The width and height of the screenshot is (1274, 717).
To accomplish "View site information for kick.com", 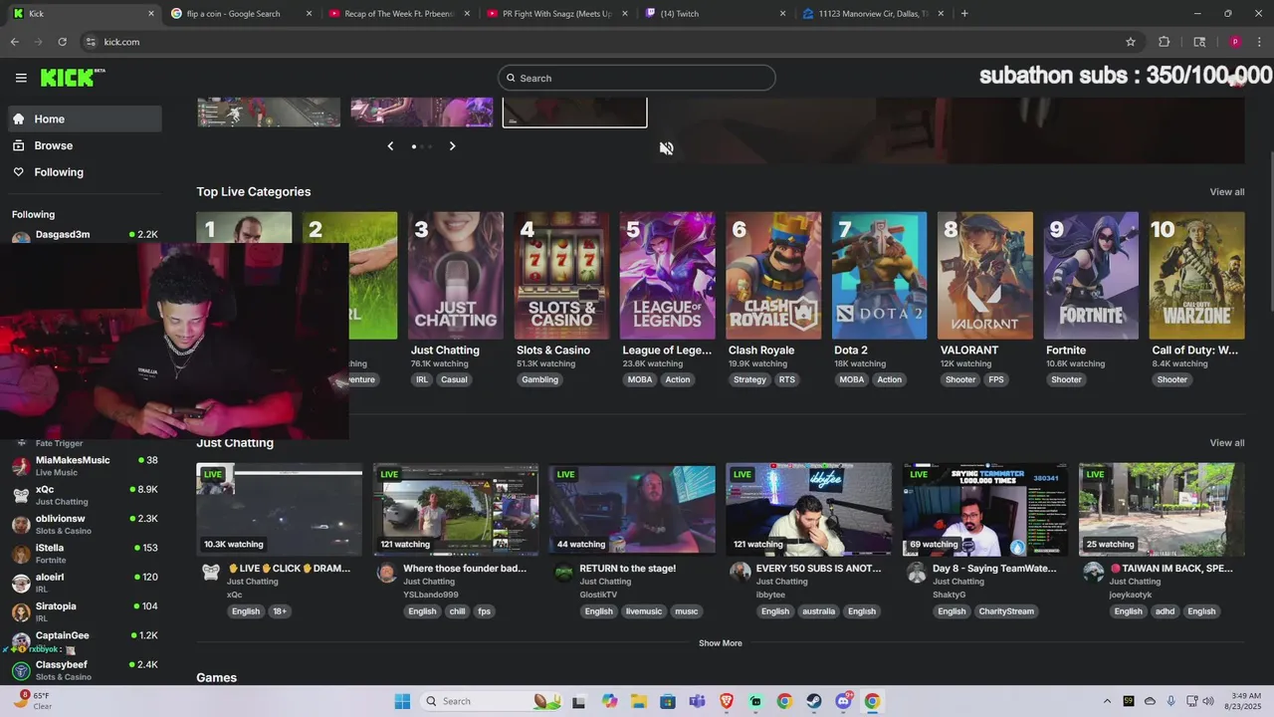I will pyautogui.click(x=91, y=42).
